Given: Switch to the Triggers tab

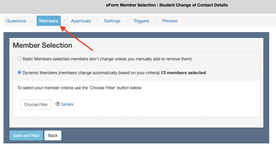Looking at the screenshot, I should (141, 21).
